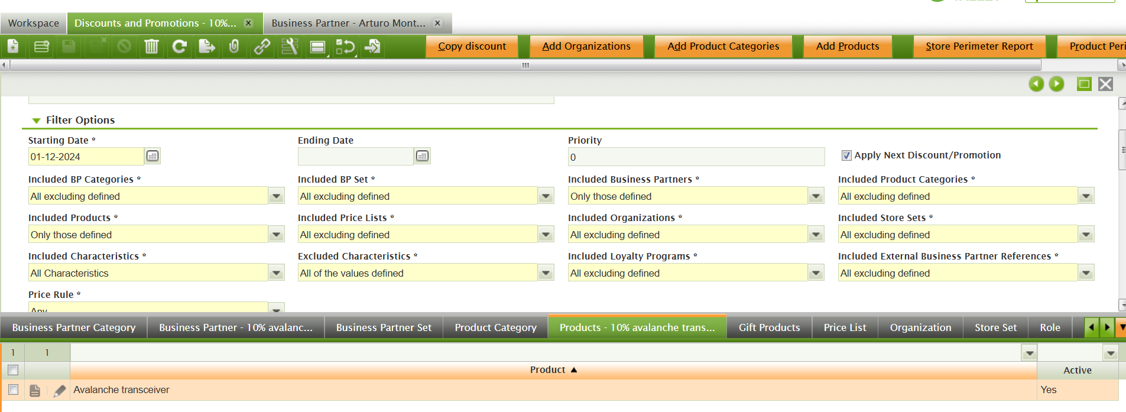Uncheck Apply Next Discount/Promotion
1126x412 pixels.
(846, 155)
